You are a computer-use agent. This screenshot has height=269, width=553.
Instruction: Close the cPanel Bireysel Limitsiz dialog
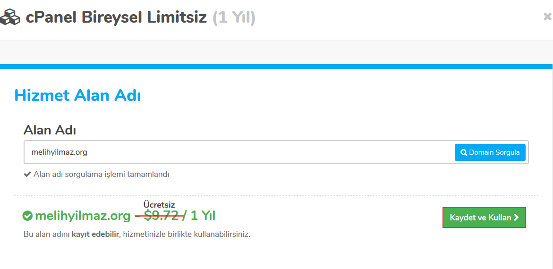[x=547, y=17]
